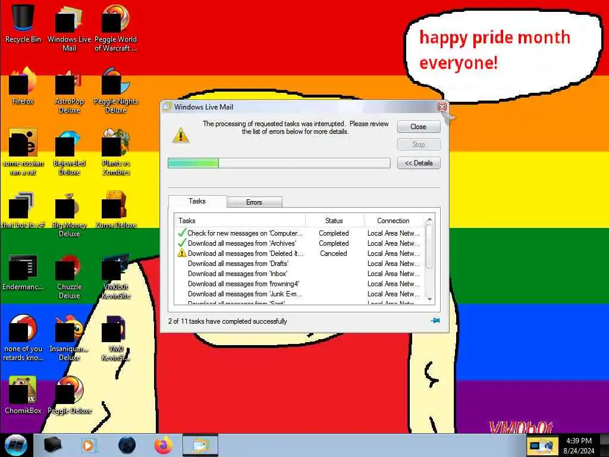The image size is (609, 457).
Task: Click the 'Canceled' status cell
Action: click(334, 253)
